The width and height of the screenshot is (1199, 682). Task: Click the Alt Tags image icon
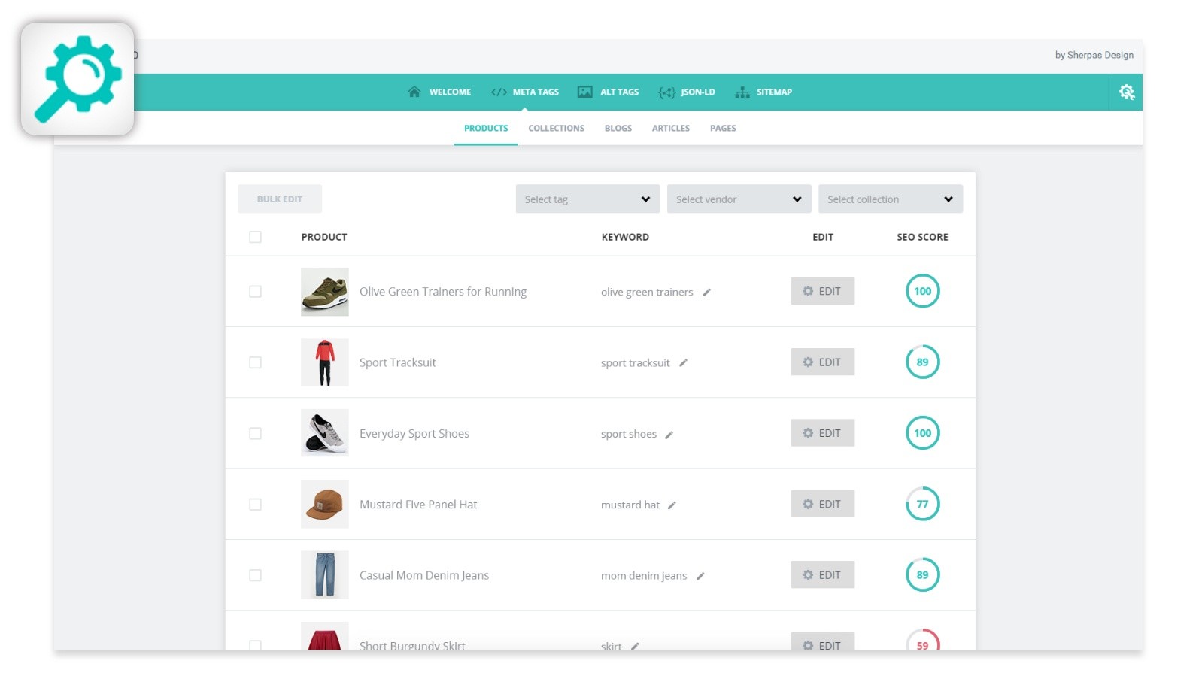tap(584, 92)
